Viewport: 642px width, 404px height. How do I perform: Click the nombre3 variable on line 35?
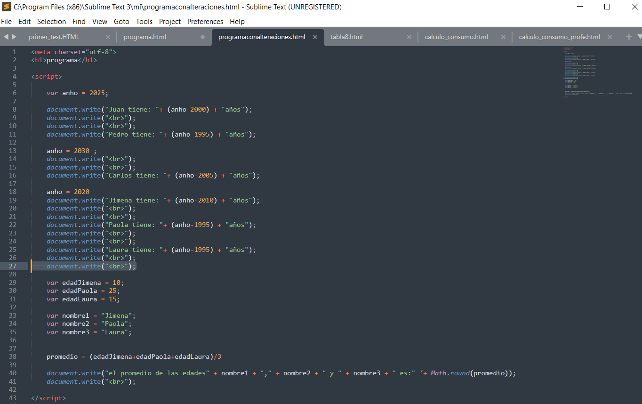click(76, 332)
